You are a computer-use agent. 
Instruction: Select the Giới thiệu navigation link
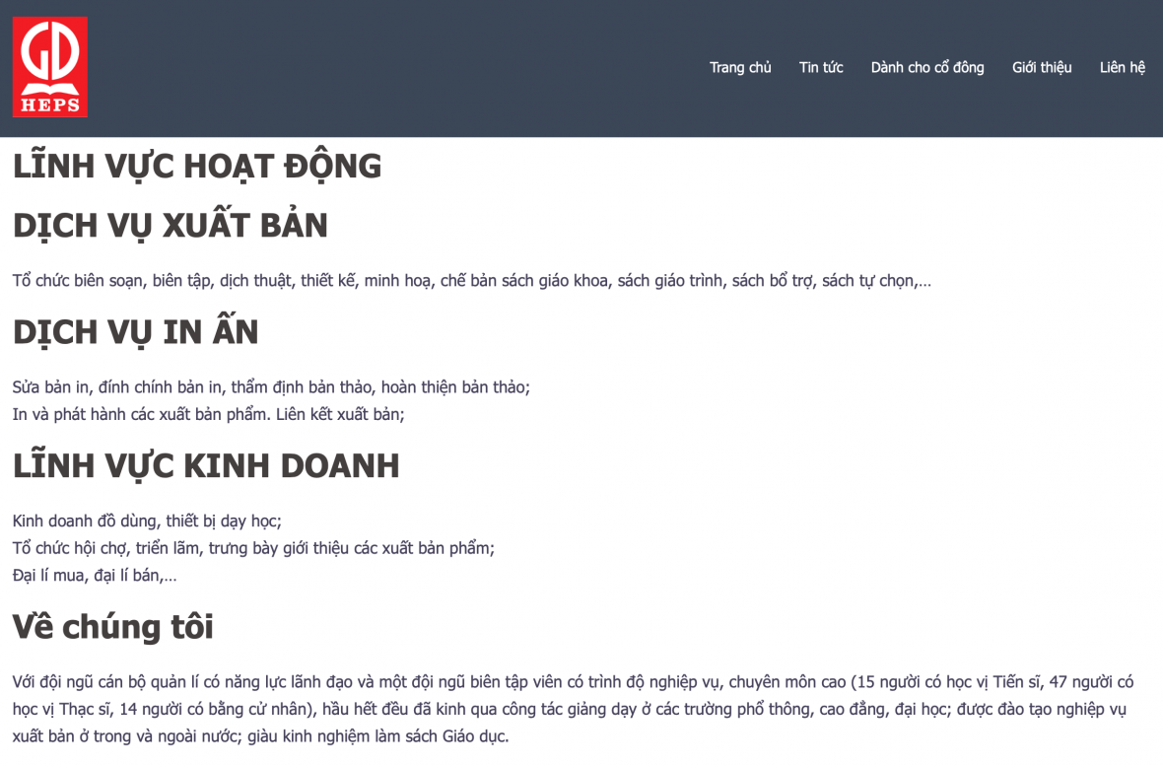[1042, 67]
